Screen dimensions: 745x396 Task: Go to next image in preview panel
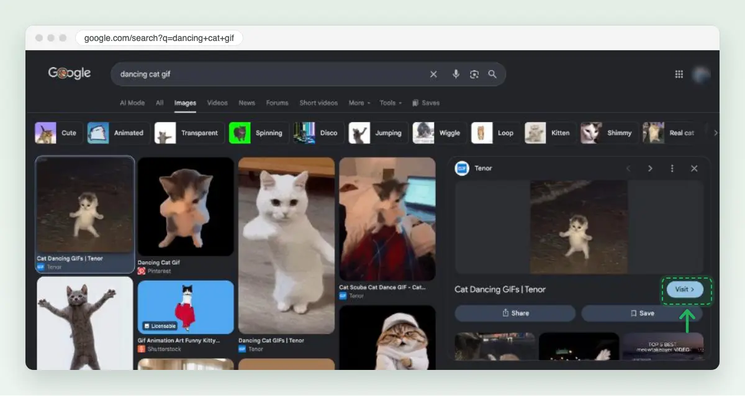pos(650,168)
